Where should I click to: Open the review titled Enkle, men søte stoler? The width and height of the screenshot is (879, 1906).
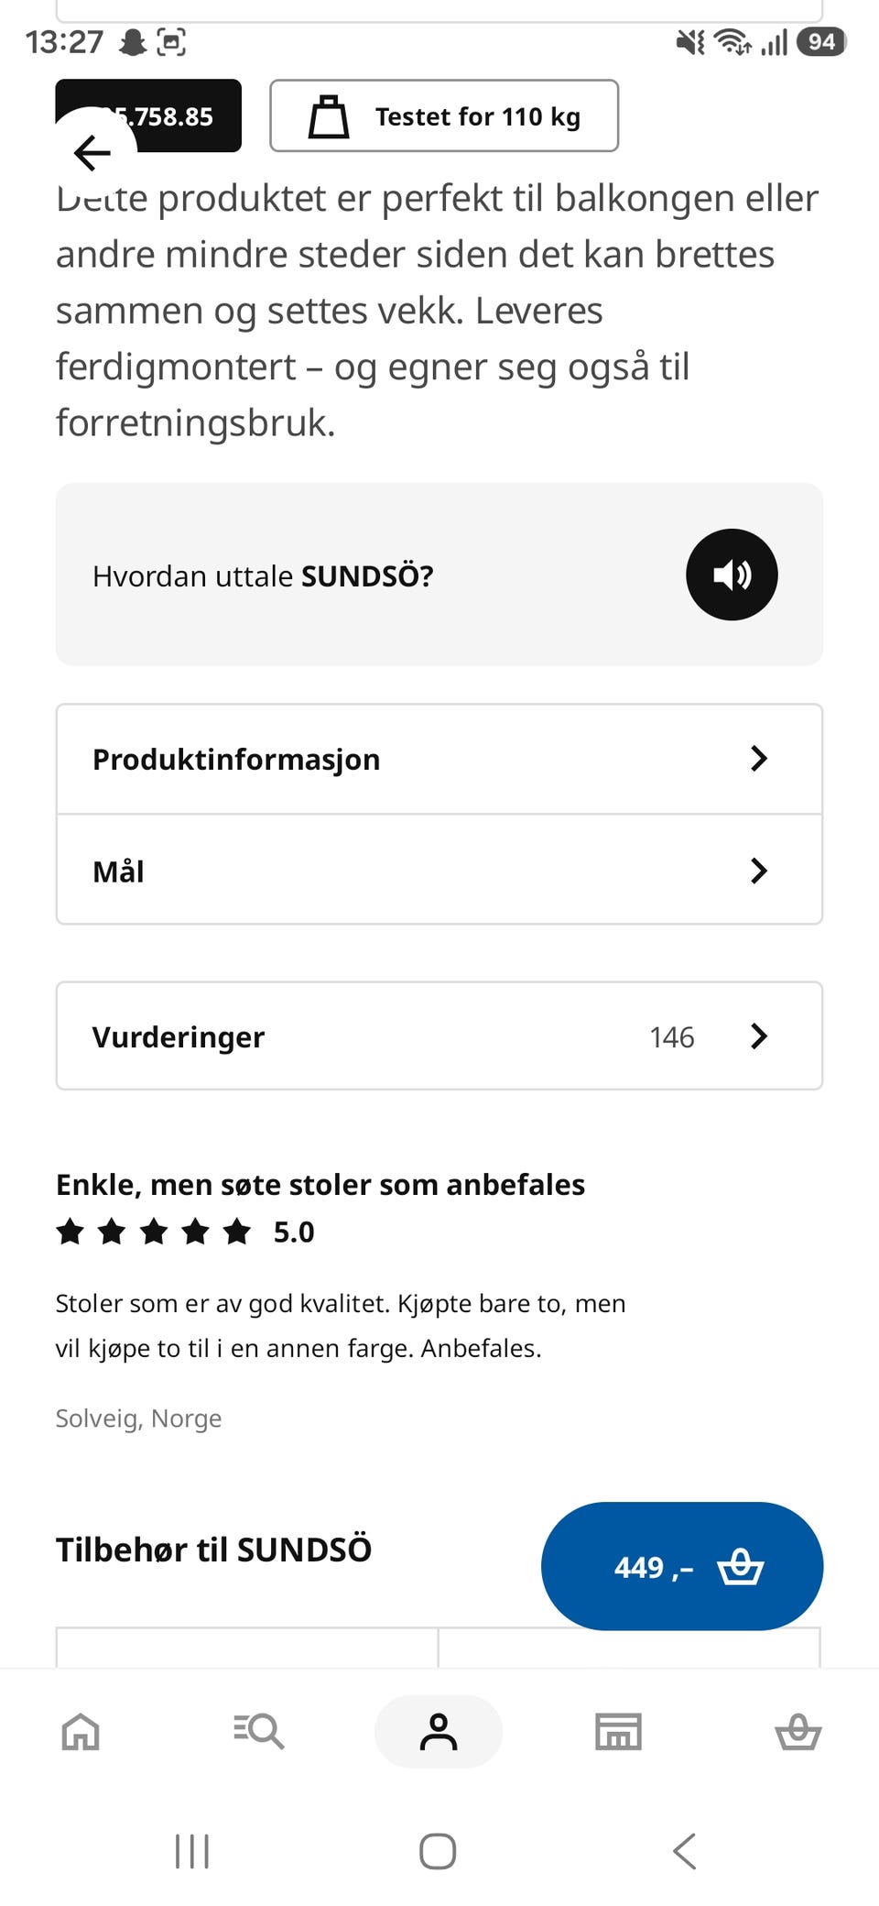320,1185
